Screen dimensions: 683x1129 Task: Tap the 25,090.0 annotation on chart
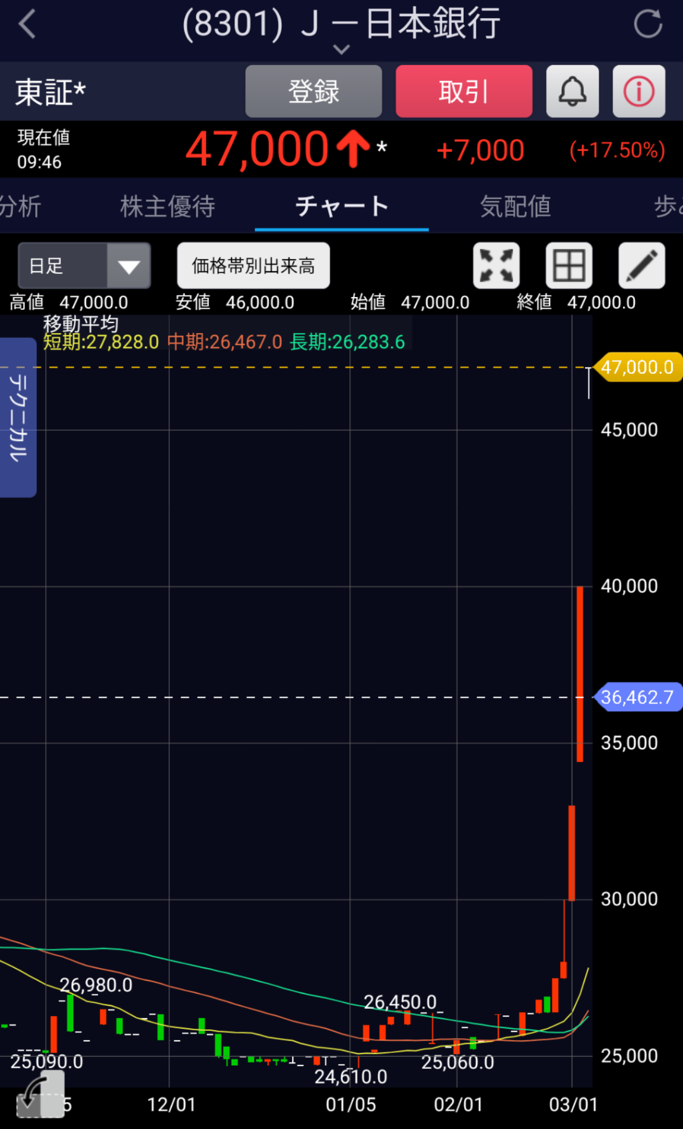pos(47,1062)
